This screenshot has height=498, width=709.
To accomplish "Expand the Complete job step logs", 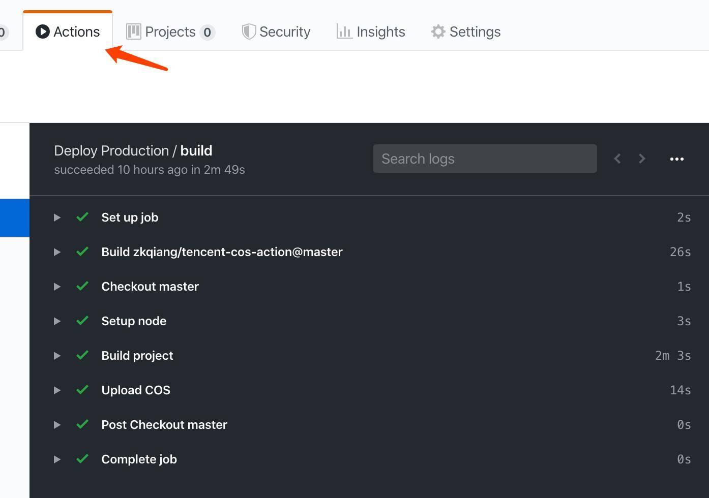I will coord(56,459).
